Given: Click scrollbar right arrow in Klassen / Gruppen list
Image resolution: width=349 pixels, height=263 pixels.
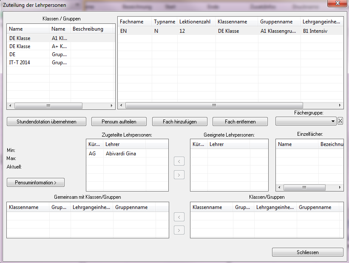Looking at the screenshot, I should (112, 106).
